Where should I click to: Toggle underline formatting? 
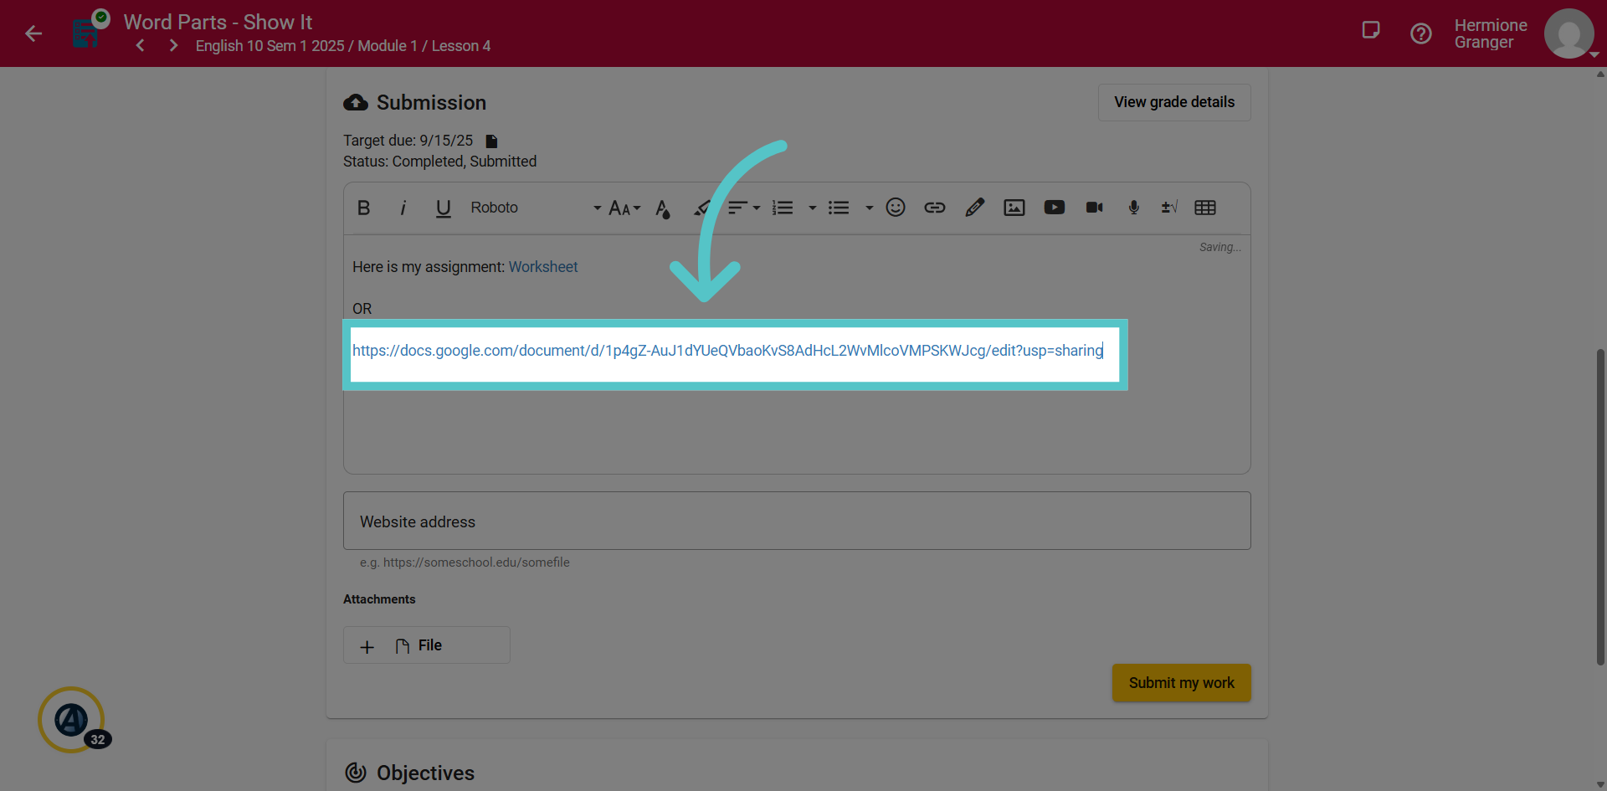tap(444, 208)
